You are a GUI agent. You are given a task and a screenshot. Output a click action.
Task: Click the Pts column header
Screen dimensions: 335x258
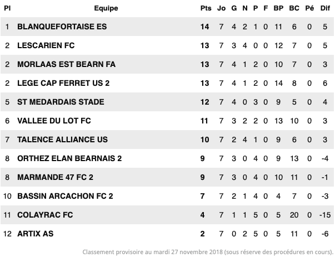(206, 8)
